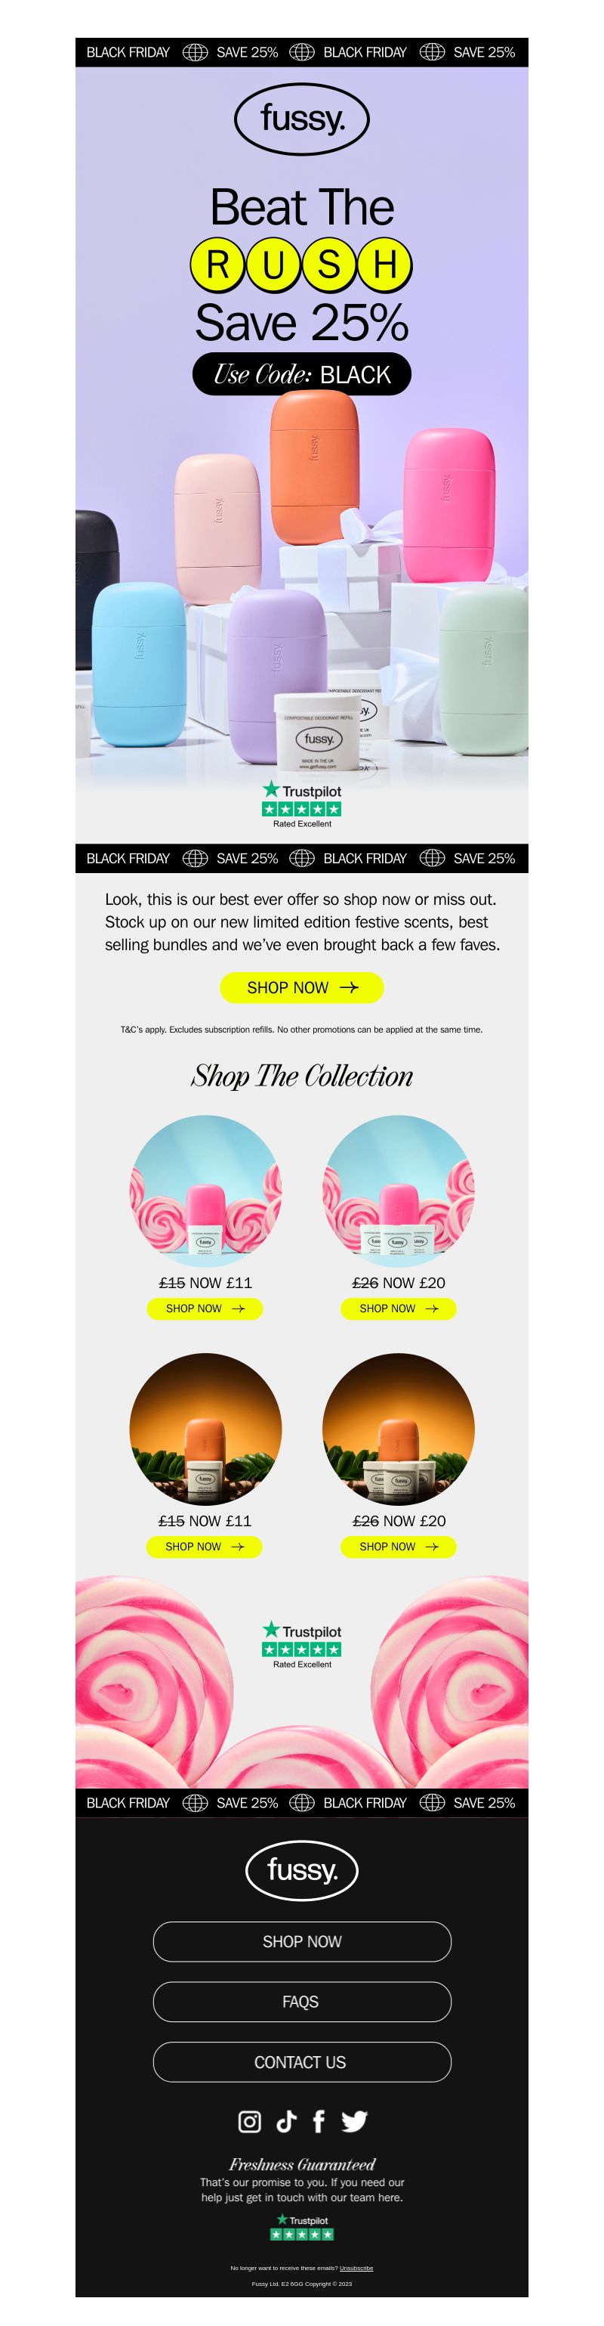Click the large yellow SHOP NOW button
The image size is (604, 2326).
click(302, 988)
